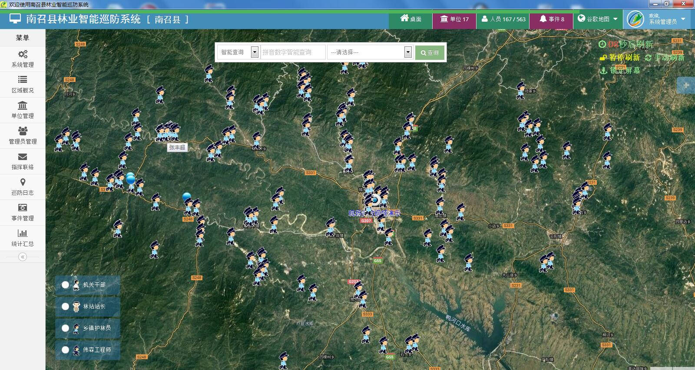Open the 事件 8 tab
The width and height of the screenshot is (695, 370).
(552, 19)
